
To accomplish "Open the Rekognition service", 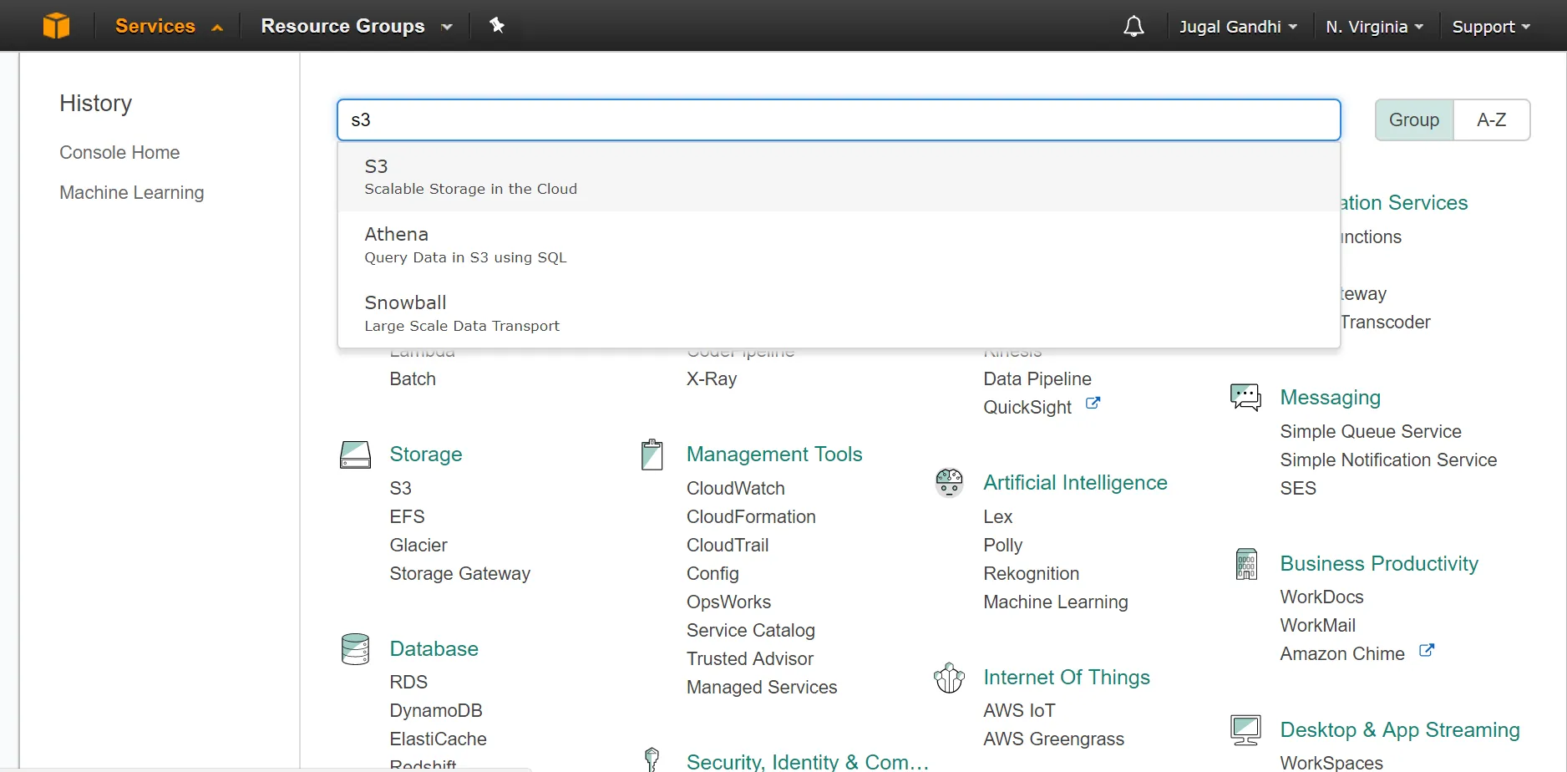I will pos(1032,574).
